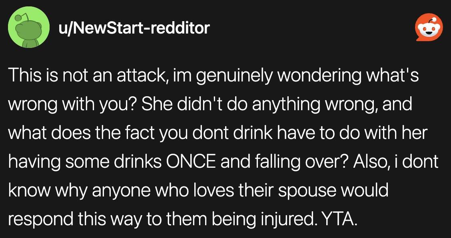The height and width of the screenshot is (238, 451).
Task: Open the Reddit logo speech bubble icon
Action: (429, 27)
